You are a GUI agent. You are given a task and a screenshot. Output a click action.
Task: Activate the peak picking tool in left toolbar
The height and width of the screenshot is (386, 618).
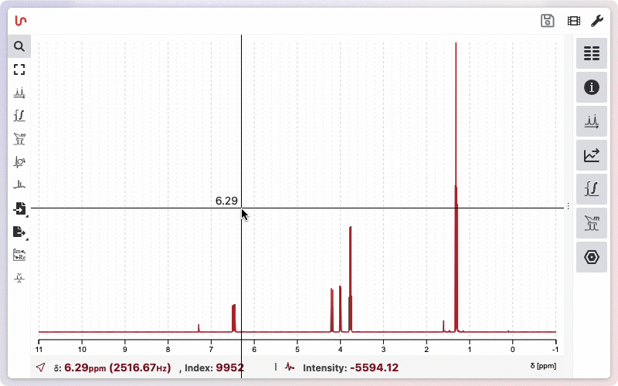[x=19, y=93]
